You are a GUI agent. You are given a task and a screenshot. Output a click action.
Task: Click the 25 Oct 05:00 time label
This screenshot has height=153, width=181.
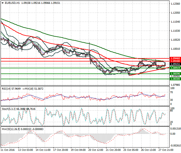(131, 150)
